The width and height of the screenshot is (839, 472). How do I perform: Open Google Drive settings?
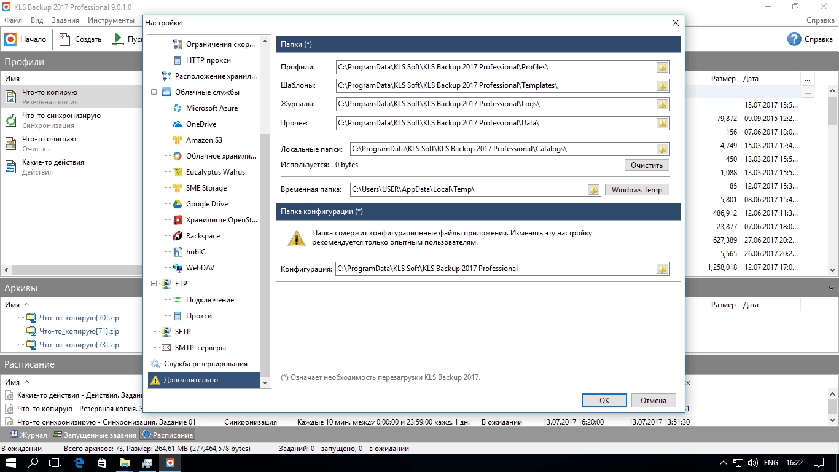click(207, 204)
